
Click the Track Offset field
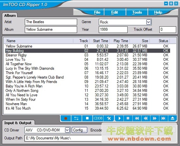click(168, 30)
